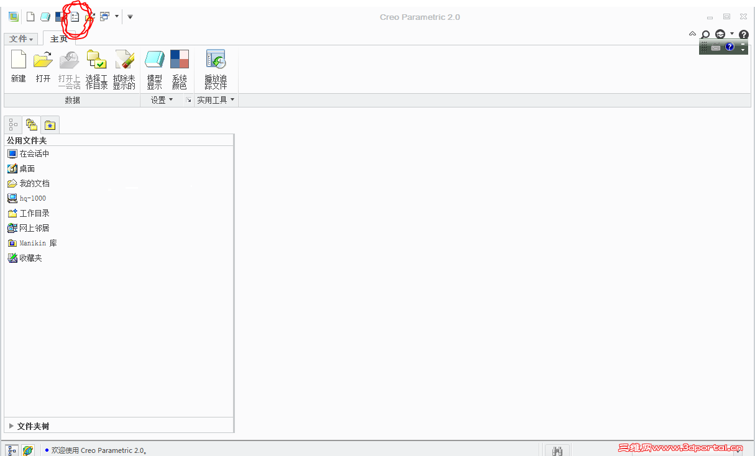Image resolution: width=755 pixels, height=456 pixels.
Task: Click the 新建 ribbon button
Action: pos(19,66)
